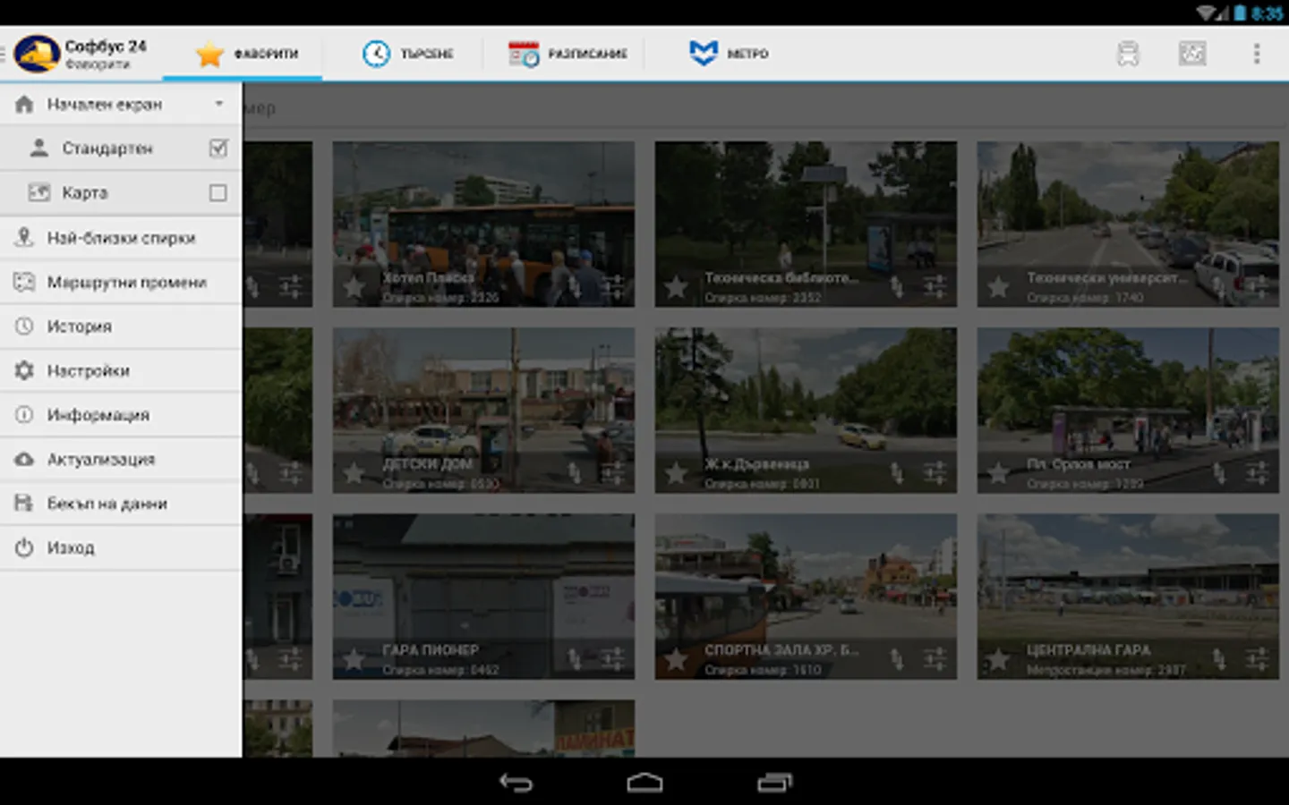Open the Хотел Плиска stop thumbnail

click(x=483, y=224)
